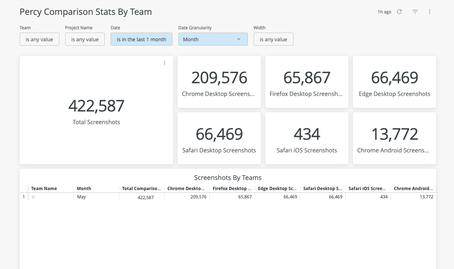The image size is (454, 269).
Task: Sort the table by Team Name
Action: coord(44,188)
